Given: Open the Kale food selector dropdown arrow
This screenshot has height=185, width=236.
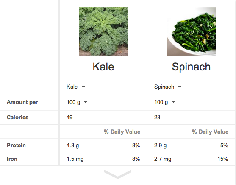Looking at the screenshot, I should [x=83, y=87].
